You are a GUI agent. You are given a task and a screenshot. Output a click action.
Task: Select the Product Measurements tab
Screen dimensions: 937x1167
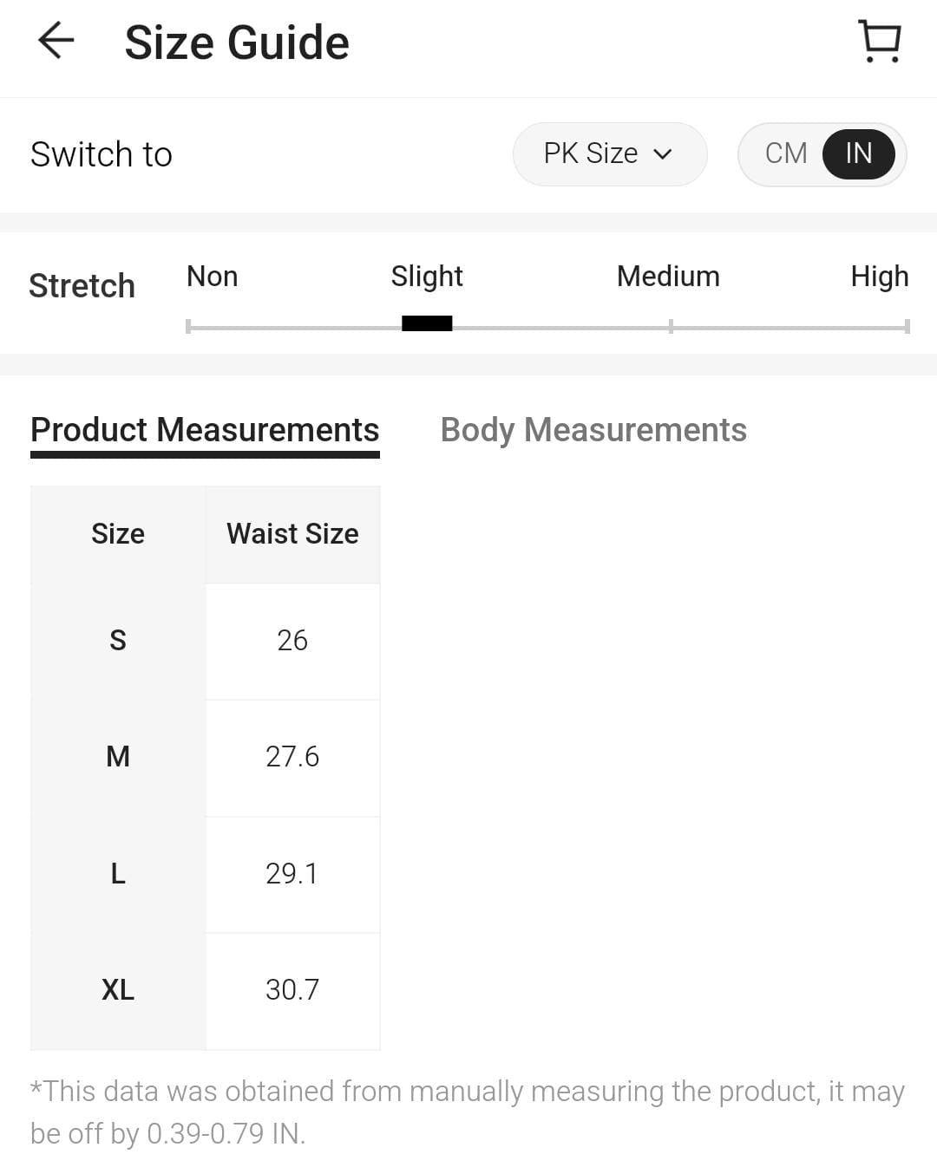[205, 430]
